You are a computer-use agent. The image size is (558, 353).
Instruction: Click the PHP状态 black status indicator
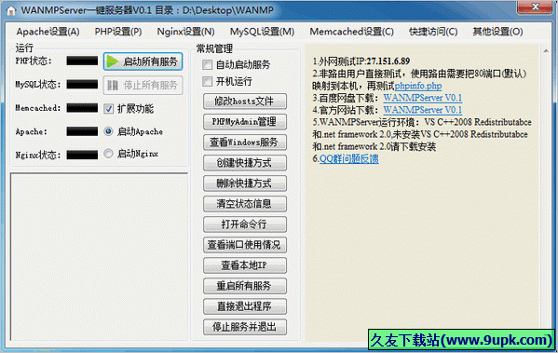tap(82, 61)
